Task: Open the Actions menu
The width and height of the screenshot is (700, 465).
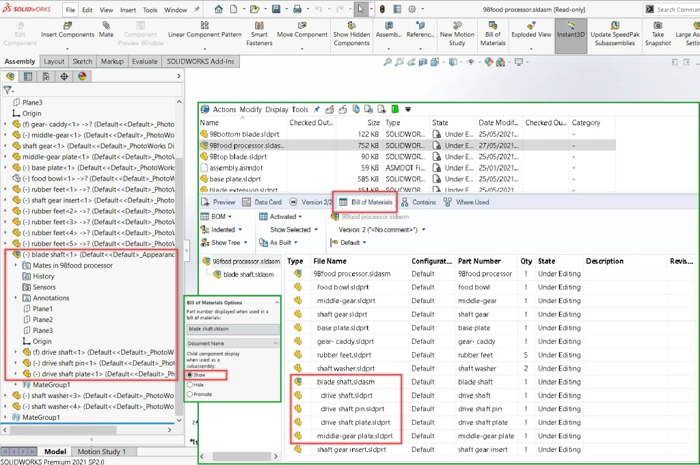Action: click(224, 109)
